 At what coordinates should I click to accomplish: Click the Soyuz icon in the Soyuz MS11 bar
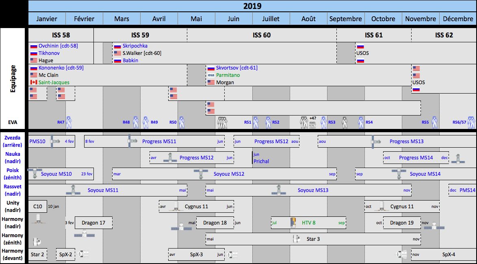[x=73, y=190]
